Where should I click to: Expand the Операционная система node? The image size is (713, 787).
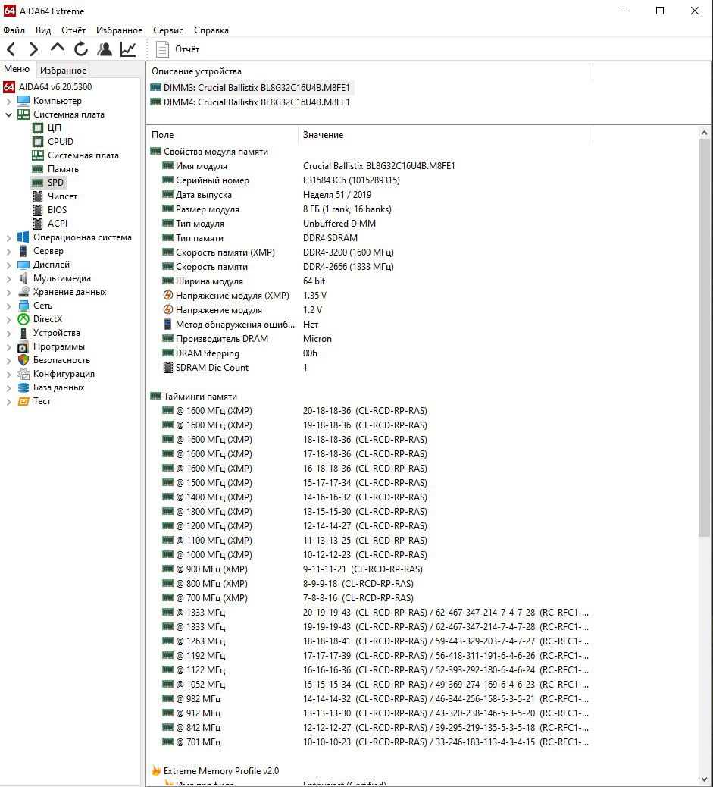pyautogui.click(x=8, y=237)
